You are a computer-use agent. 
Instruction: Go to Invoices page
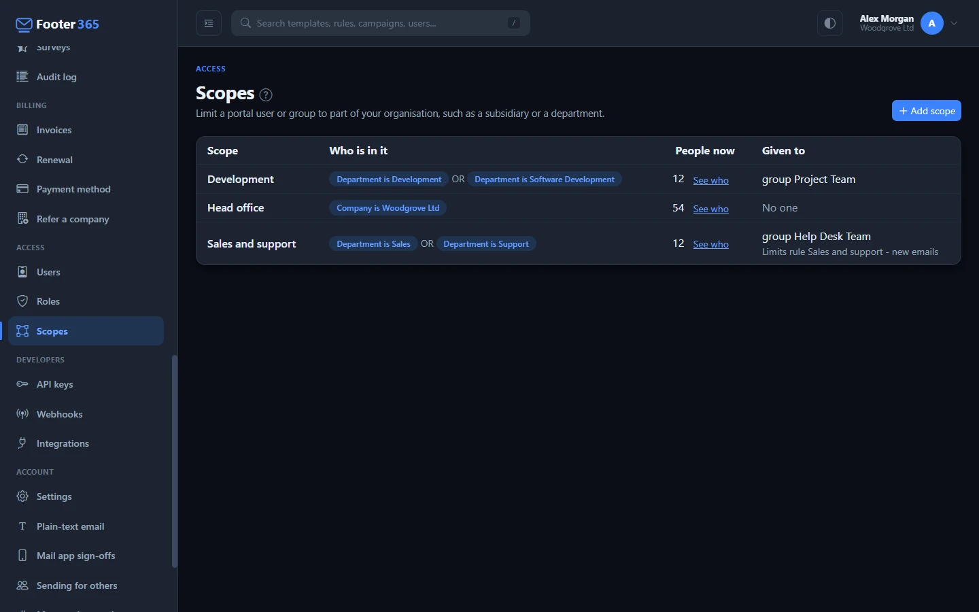pyautogui.click(x=86, y=129)
